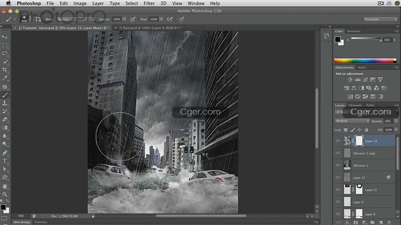Select the Clone Stamp tool

pos(5,103)
